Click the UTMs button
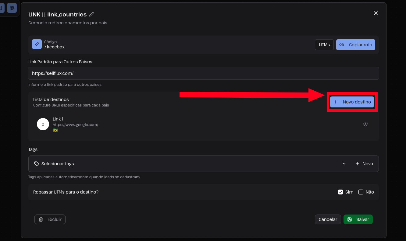 [324, 45]
